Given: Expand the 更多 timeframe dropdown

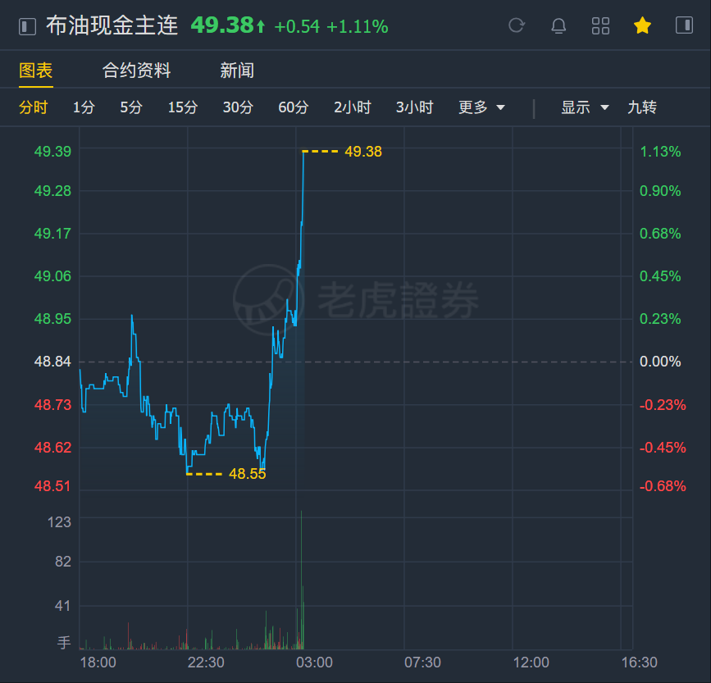Looking at the screenshot, I should (481, 107).
